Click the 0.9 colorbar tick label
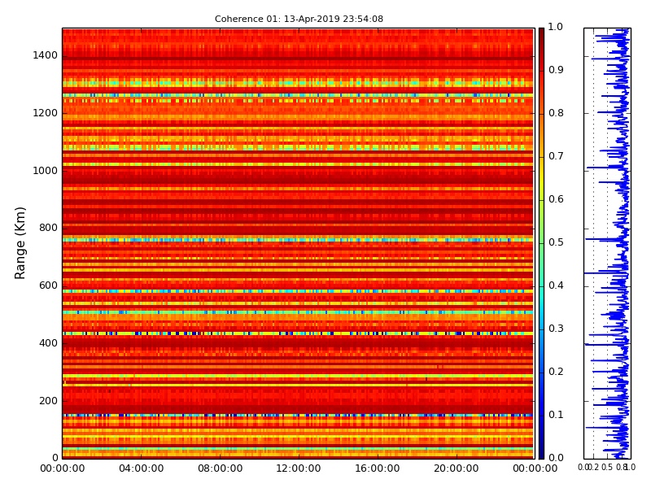 (x=555, y=71)
